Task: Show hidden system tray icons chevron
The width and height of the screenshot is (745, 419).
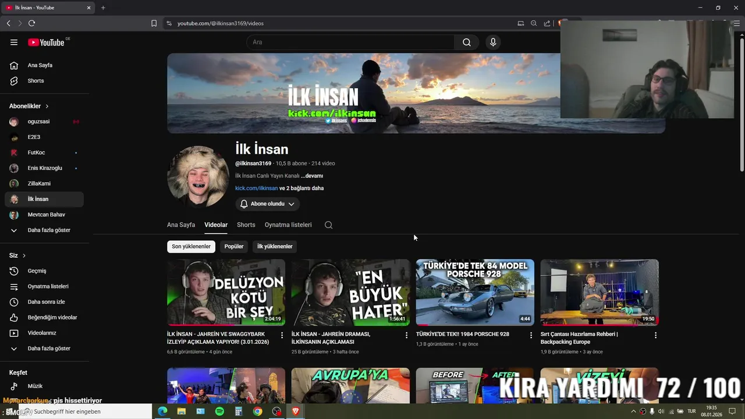Action: click(634, 411)
